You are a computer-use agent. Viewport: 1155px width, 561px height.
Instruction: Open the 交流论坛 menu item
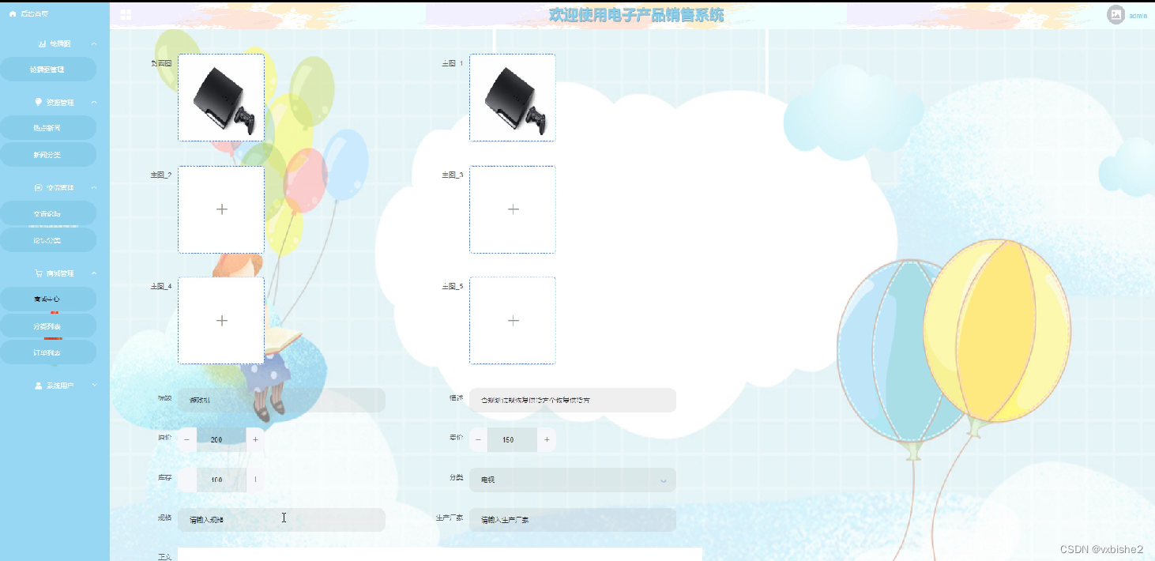(48, 213)
